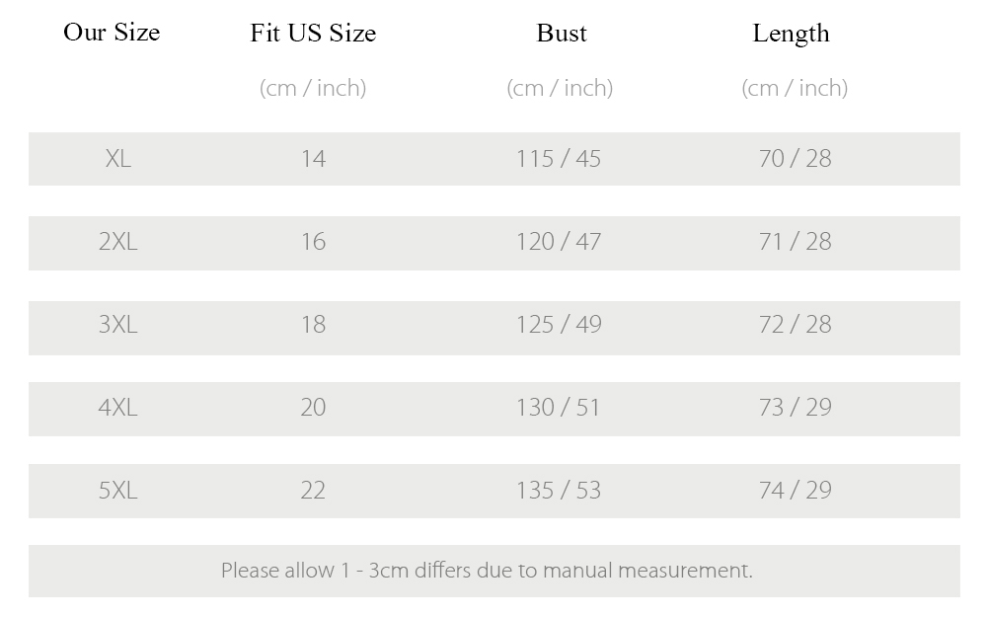
Task: Click US size 18 cell
Action: point(313,325)
